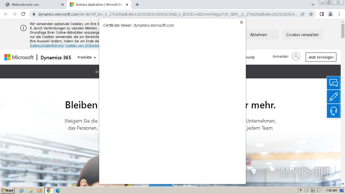
Task: Click the Certificate Viewer title text
Action: point(139,25)
